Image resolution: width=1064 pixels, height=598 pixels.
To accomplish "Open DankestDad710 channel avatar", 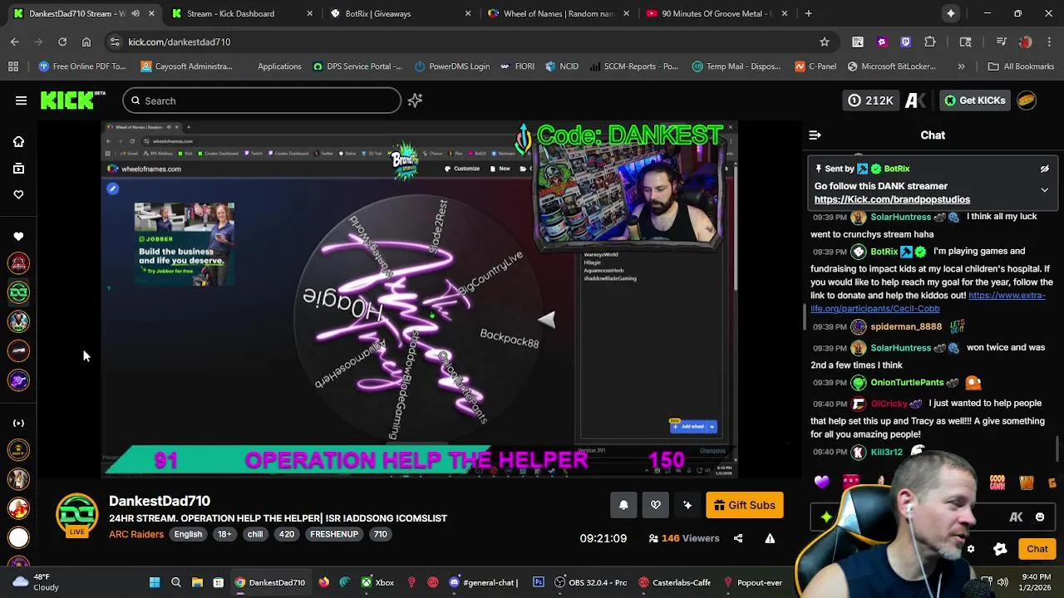I will 76,515.
